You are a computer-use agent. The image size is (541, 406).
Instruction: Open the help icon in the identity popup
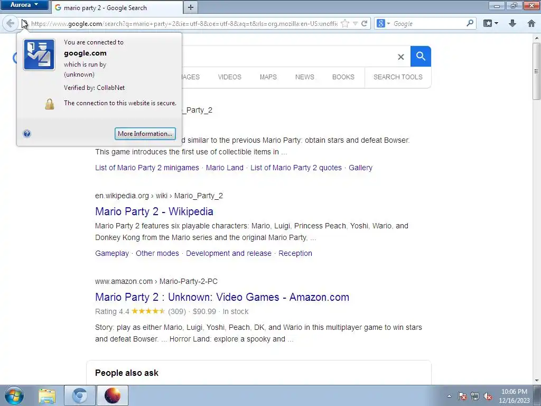coord(27,134)
